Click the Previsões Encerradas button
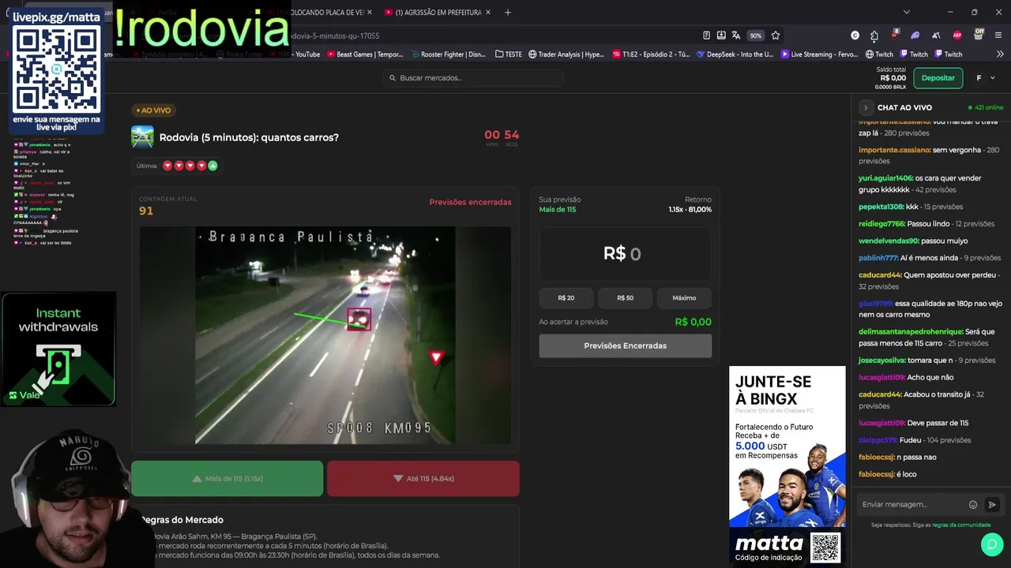 625,346
